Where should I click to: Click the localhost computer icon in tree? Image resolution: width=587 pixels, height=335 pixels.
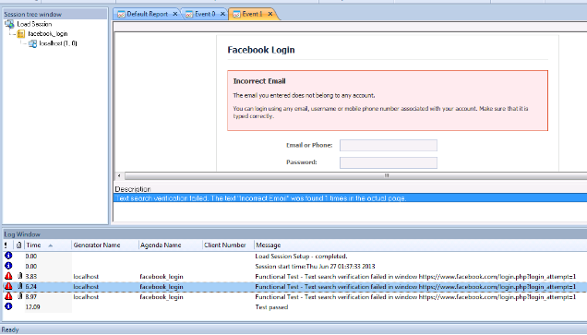click(32, 43)
